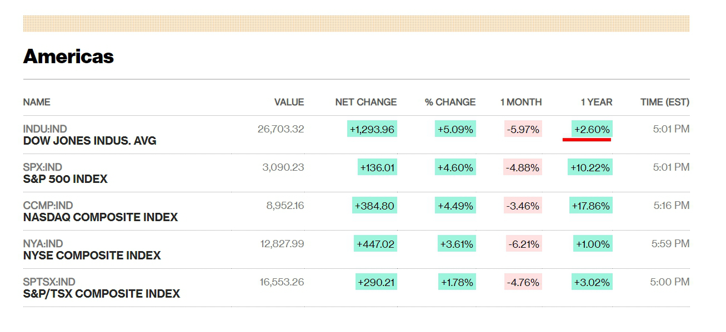The width and height of the screenshot is (726, 332).
Task: Click NYSE Composite 1 month -6.21%
Action: 524,244
